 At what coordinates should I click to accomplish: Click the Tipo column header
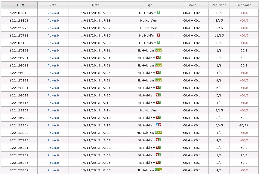(149, 5)
